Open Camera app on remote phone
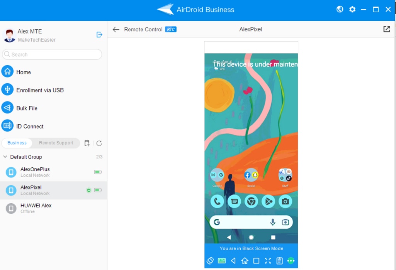The height and width of the screenshot is (270, 396). (286, 201)
